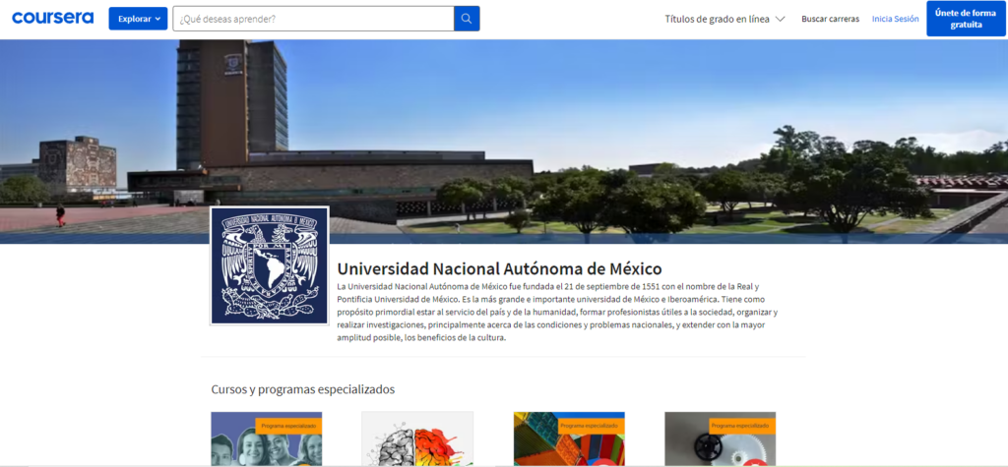Click the Únete de forma gratuita button

coord(966,19)
